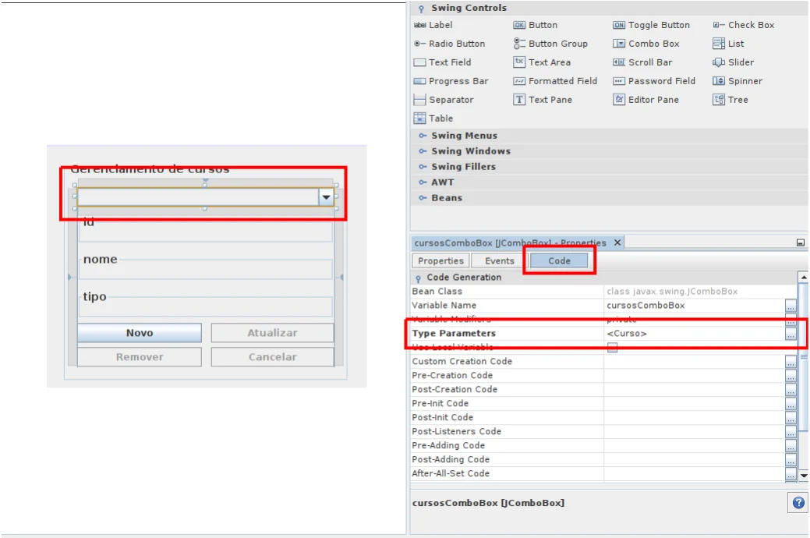Expand the AWT palette category
The height and width of the screenshot is (538, 810).
point(423,182)
